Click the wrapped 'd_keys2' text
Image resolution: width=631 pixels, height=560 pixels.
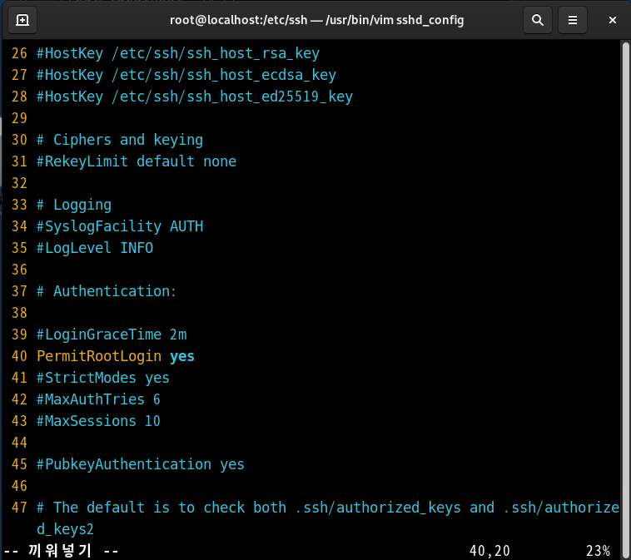(65, 529)
